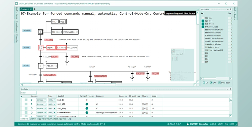This screenshot has width=252, height=127.
Task: Select the P1C_On:=1 action box
Action: point(52,66)
